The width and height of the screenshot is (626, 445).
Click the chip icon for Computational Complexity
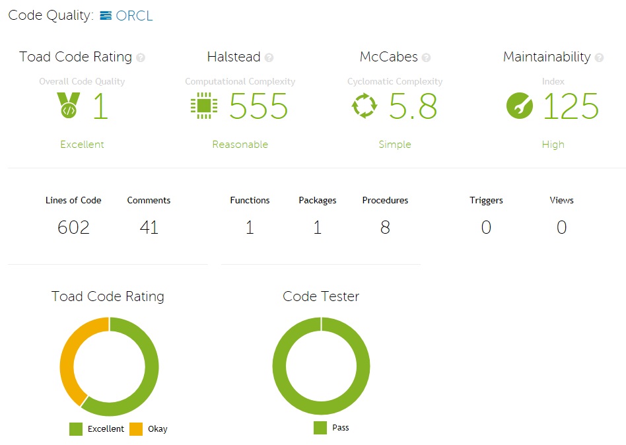[x=203, y=106]
